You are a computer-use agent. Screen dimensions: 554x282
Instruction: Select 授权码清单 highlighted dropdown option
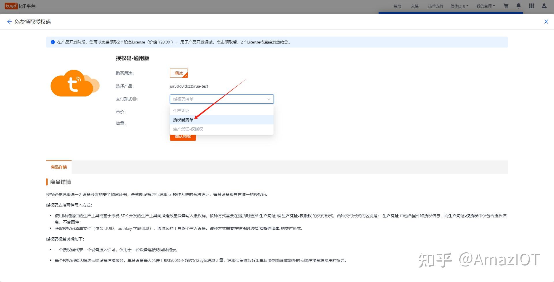click(x=183, y=120)
